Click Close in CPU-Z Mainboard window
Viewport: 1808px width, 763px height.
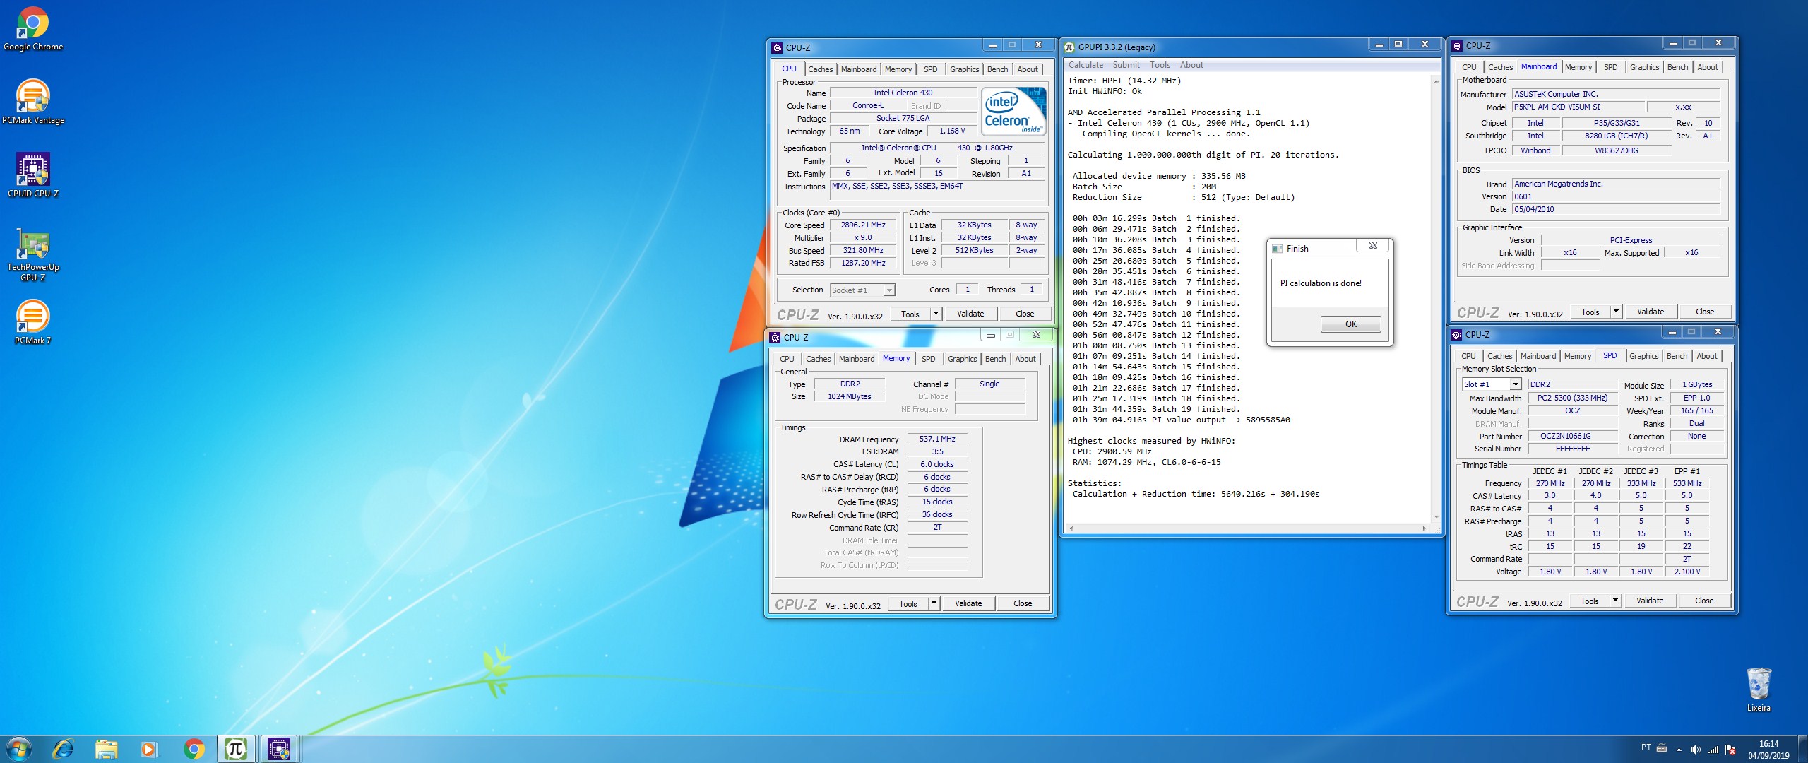click(x=1705, y=312)
